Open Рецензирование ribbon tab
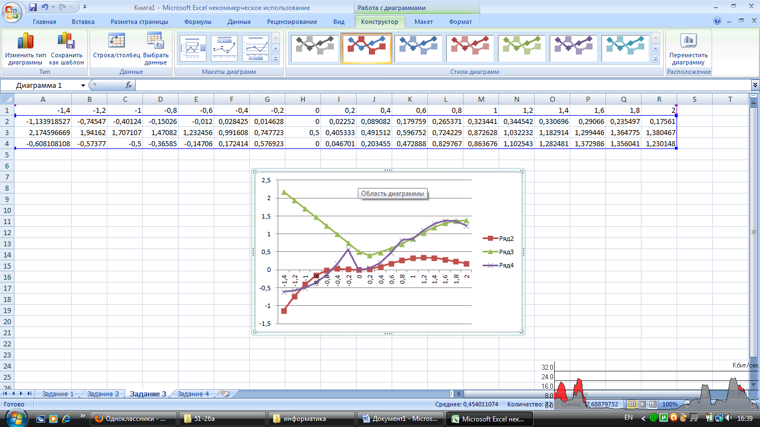The height and width of the screenshot is (427, 760). (292, 22)
